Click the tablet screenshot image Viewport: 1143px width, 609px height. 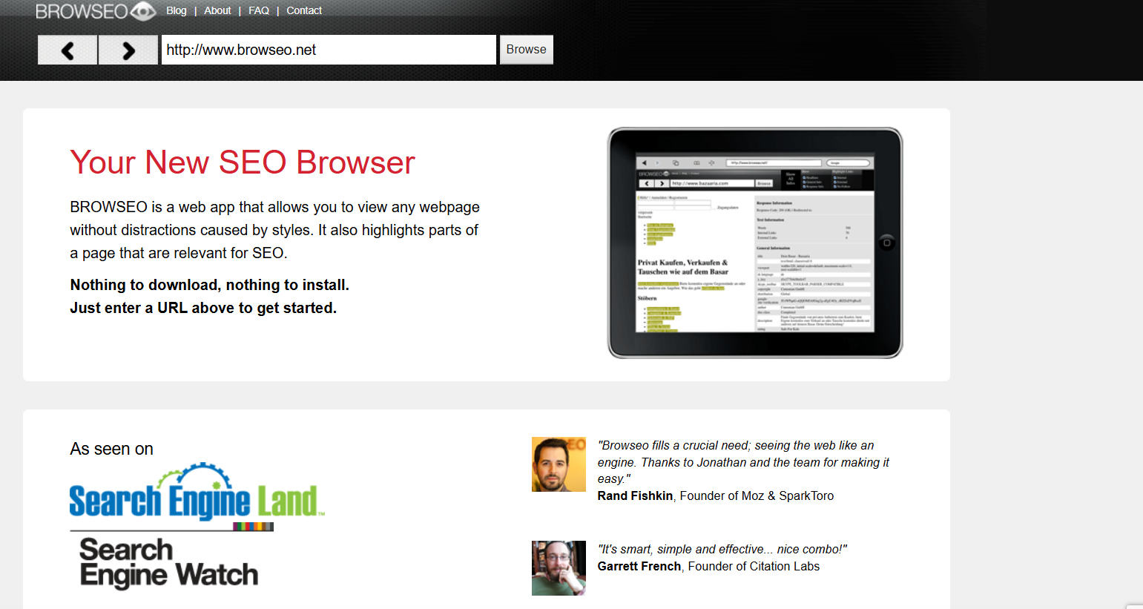[755, 243]
